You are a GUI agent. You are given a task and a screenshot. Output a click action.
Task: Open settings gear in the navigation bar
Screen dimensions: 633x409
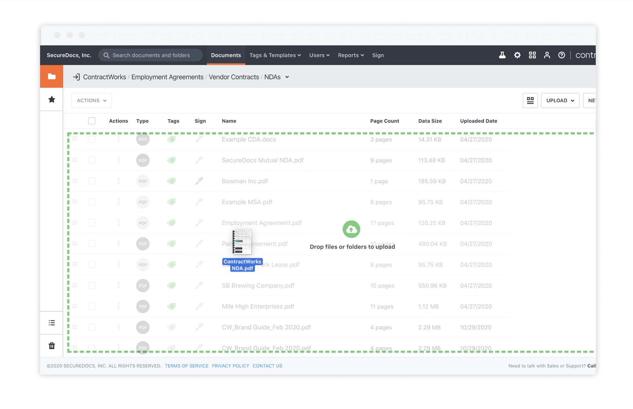(517, 55)
